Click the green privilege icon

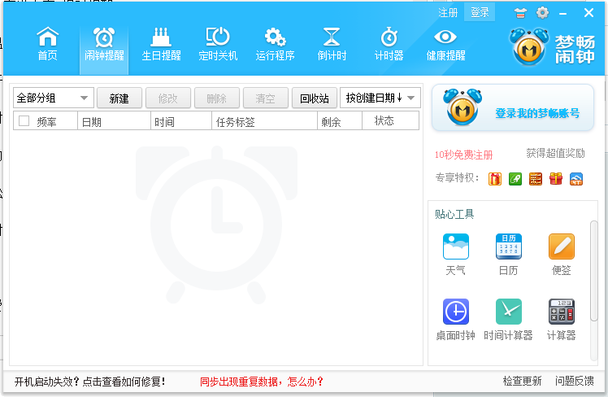point(515,179)
